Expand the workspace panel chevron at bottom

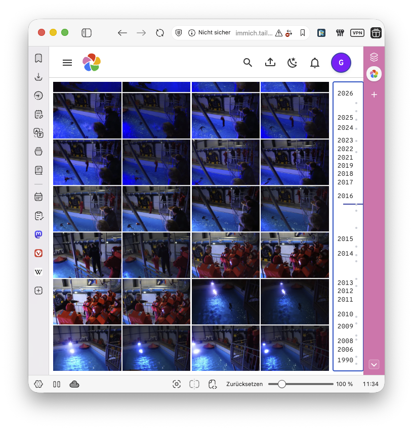tap(374, 364)
